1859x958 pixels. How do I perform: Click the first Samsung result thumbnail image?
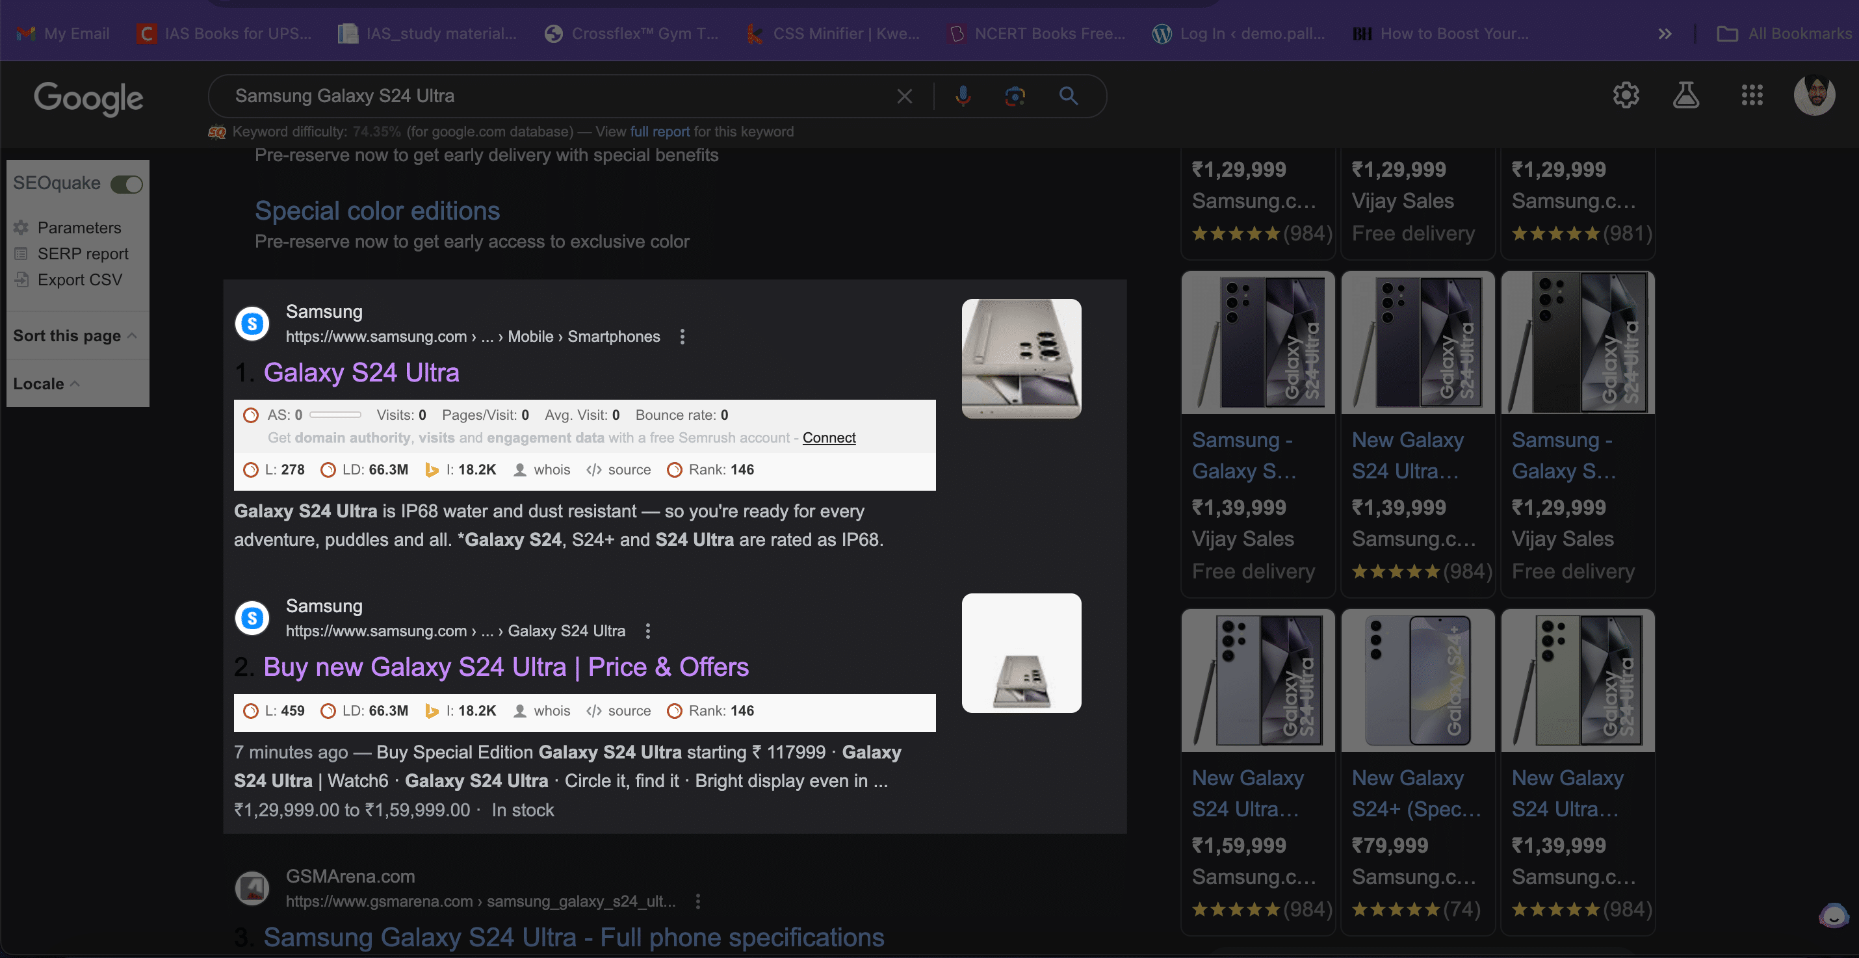tap(1021, 359)
